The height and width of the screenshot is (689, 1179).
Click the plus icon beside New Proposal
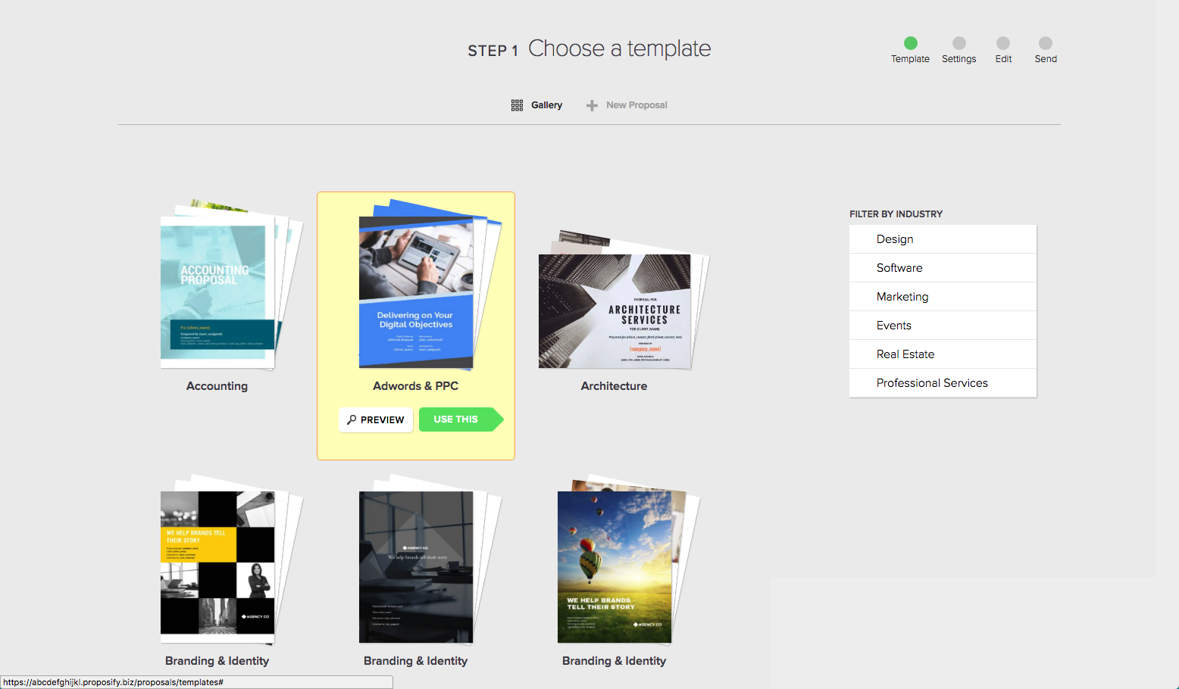coord(592,105)
